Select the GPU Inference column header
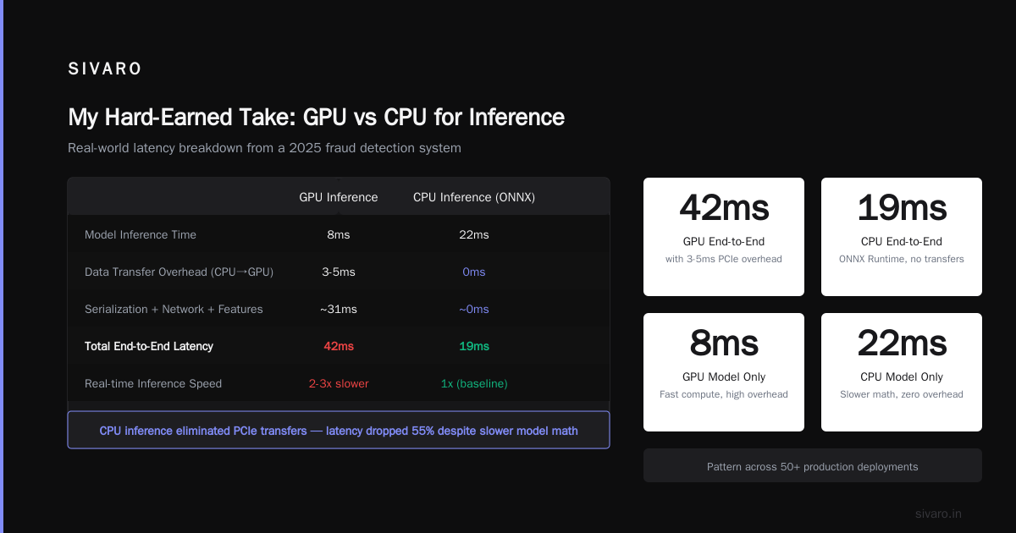Image resolution: width=1016 pixels, height=533 pixels. click(x=339, y=197)
